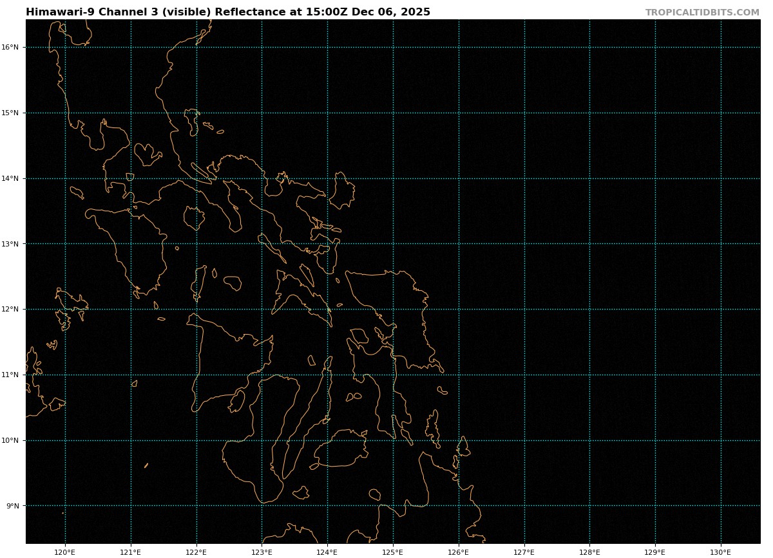Click the 122°E longitude axis label
This screenshot has height=558, width=773.
pyautogui.click(x=196, y=552)
